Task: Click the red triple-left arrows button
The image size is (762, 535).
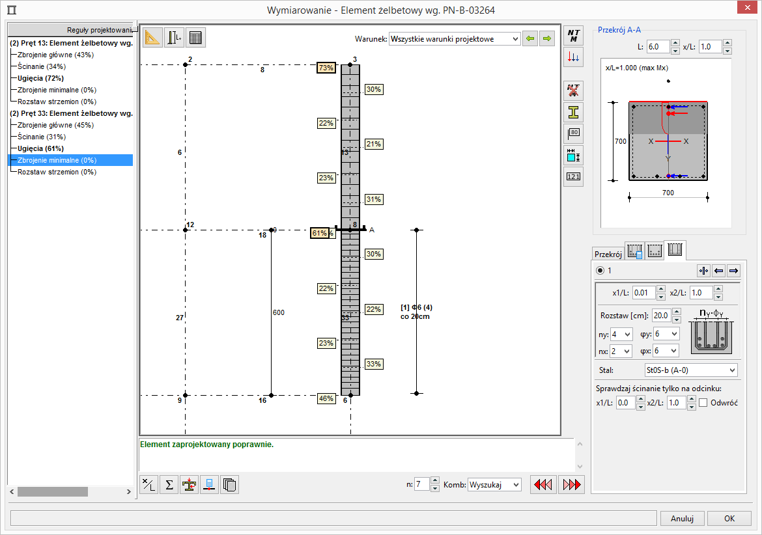Action: click(x=543, y=485)
